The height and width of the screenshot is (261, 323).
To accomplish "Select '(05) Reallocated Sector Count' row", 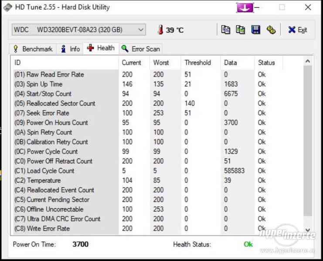I will tap(148, 103).
